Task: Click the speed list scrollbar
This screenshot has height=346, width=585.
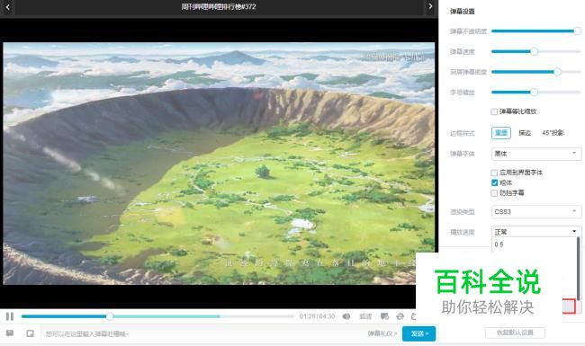Action: click(x=579, y=268)
